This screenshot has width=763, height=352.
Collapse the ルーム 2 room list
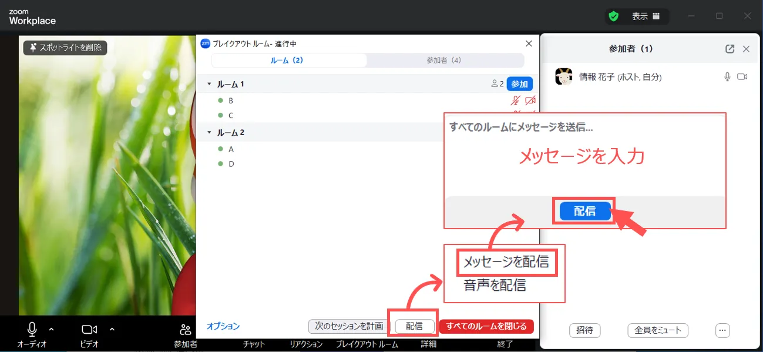pyautogui.click(x=209, y=132)
